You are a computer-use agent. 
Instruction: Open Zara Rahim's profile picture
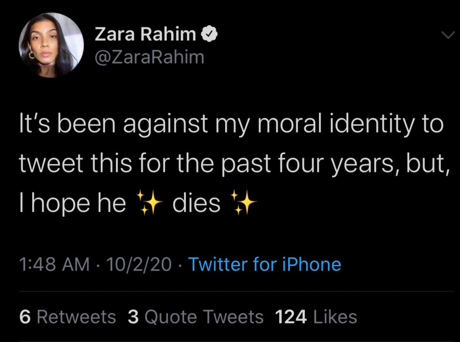[x=51, y=45]
